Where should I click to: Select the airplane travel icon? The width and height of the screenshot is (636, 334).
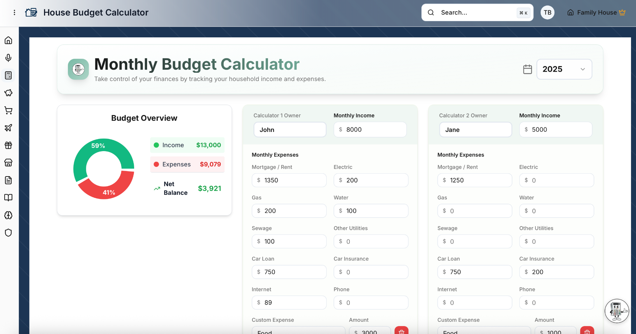(8, 128)
